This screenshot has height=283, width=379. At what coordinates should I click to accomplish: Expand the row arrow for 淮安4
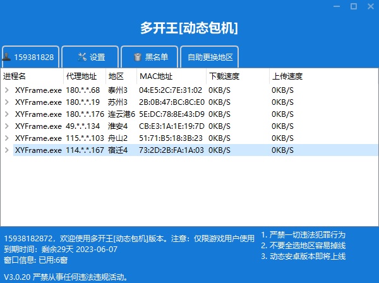click(x=7, y=126)
